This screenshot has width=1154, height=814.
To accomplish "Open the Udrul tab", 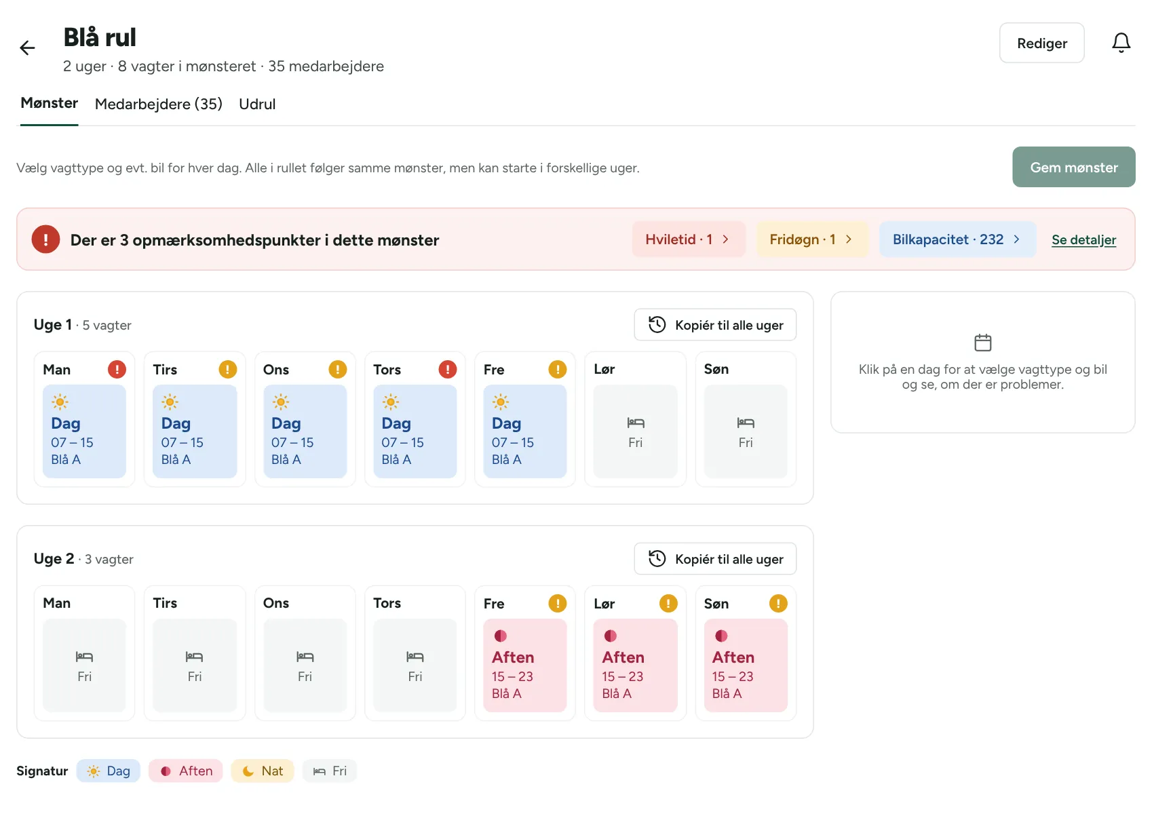I will (257, 104).
